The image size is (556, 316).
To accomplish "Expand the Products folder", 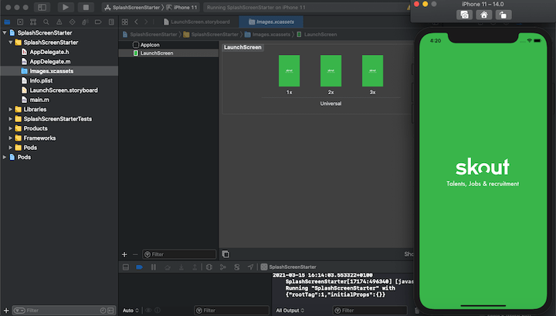I will click(x=11, y=128).
